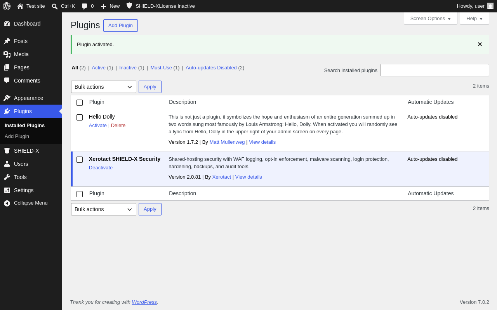Tick the select-all checkbox in table footer

[80, 194]
